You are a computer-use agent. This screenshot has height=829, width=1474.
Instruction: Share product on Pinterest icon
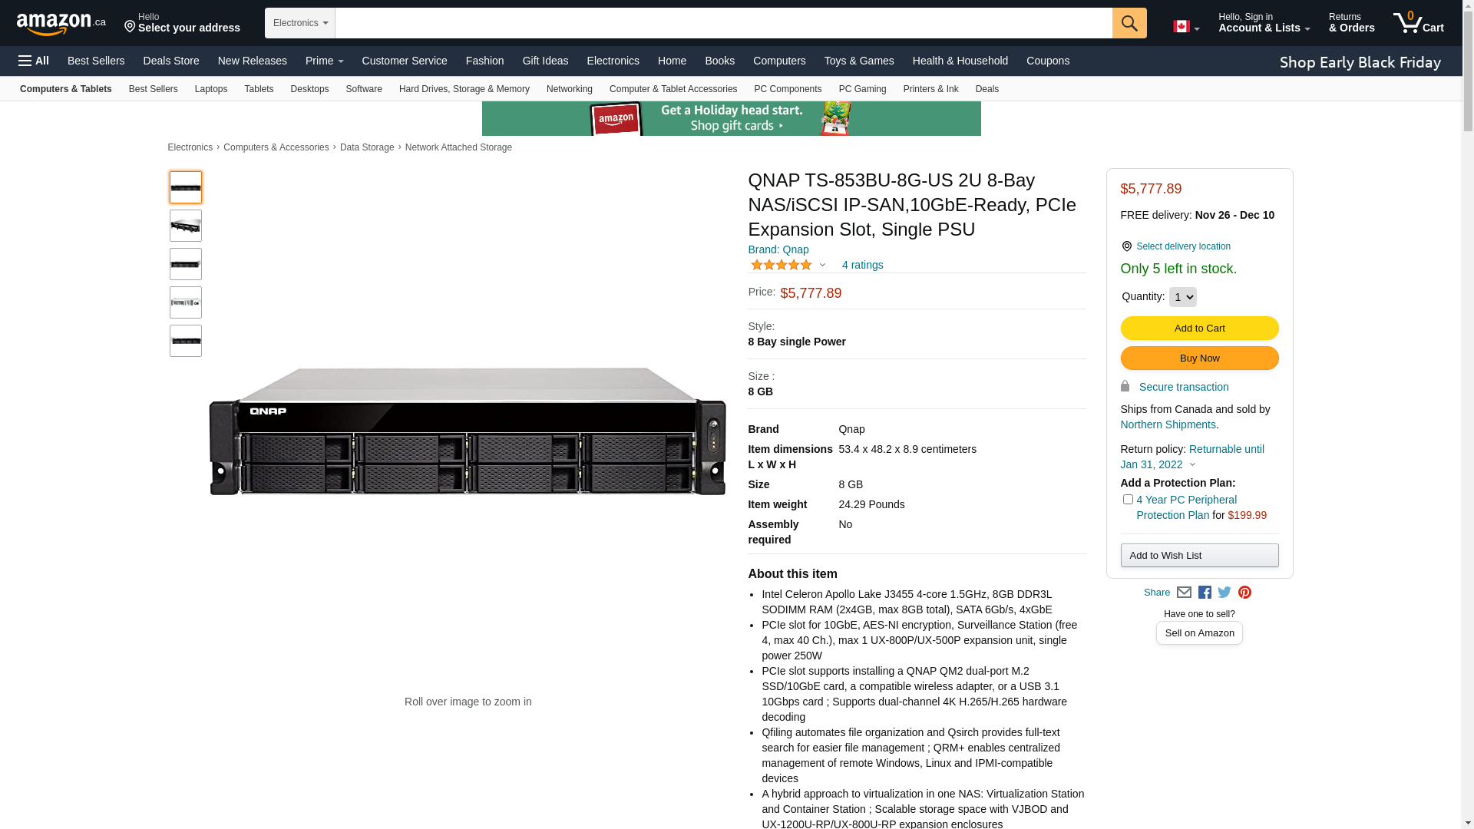click(x=1244, y=593)
